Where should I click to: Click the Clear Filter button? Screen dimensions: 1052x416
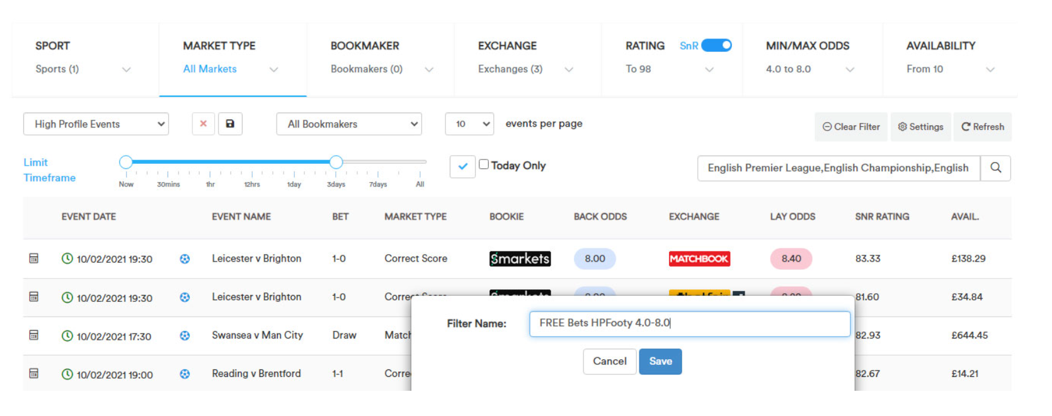coord(851,127)
